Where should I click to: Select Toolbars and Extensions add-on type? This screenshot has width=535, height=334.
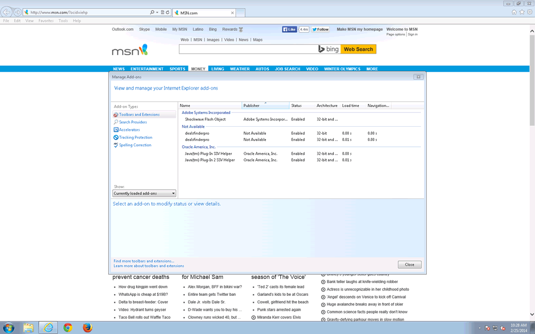point(139,115)
